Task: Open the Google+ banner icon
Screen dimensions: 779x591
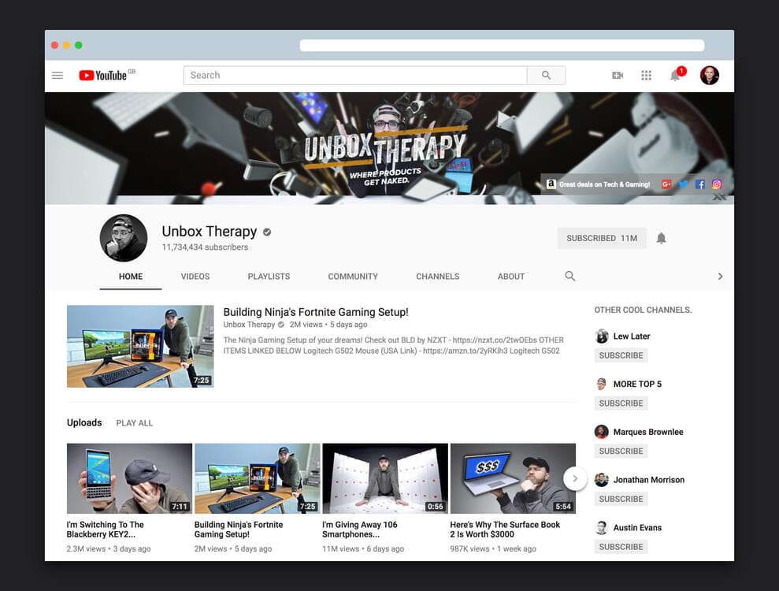Action: (666, 184)
